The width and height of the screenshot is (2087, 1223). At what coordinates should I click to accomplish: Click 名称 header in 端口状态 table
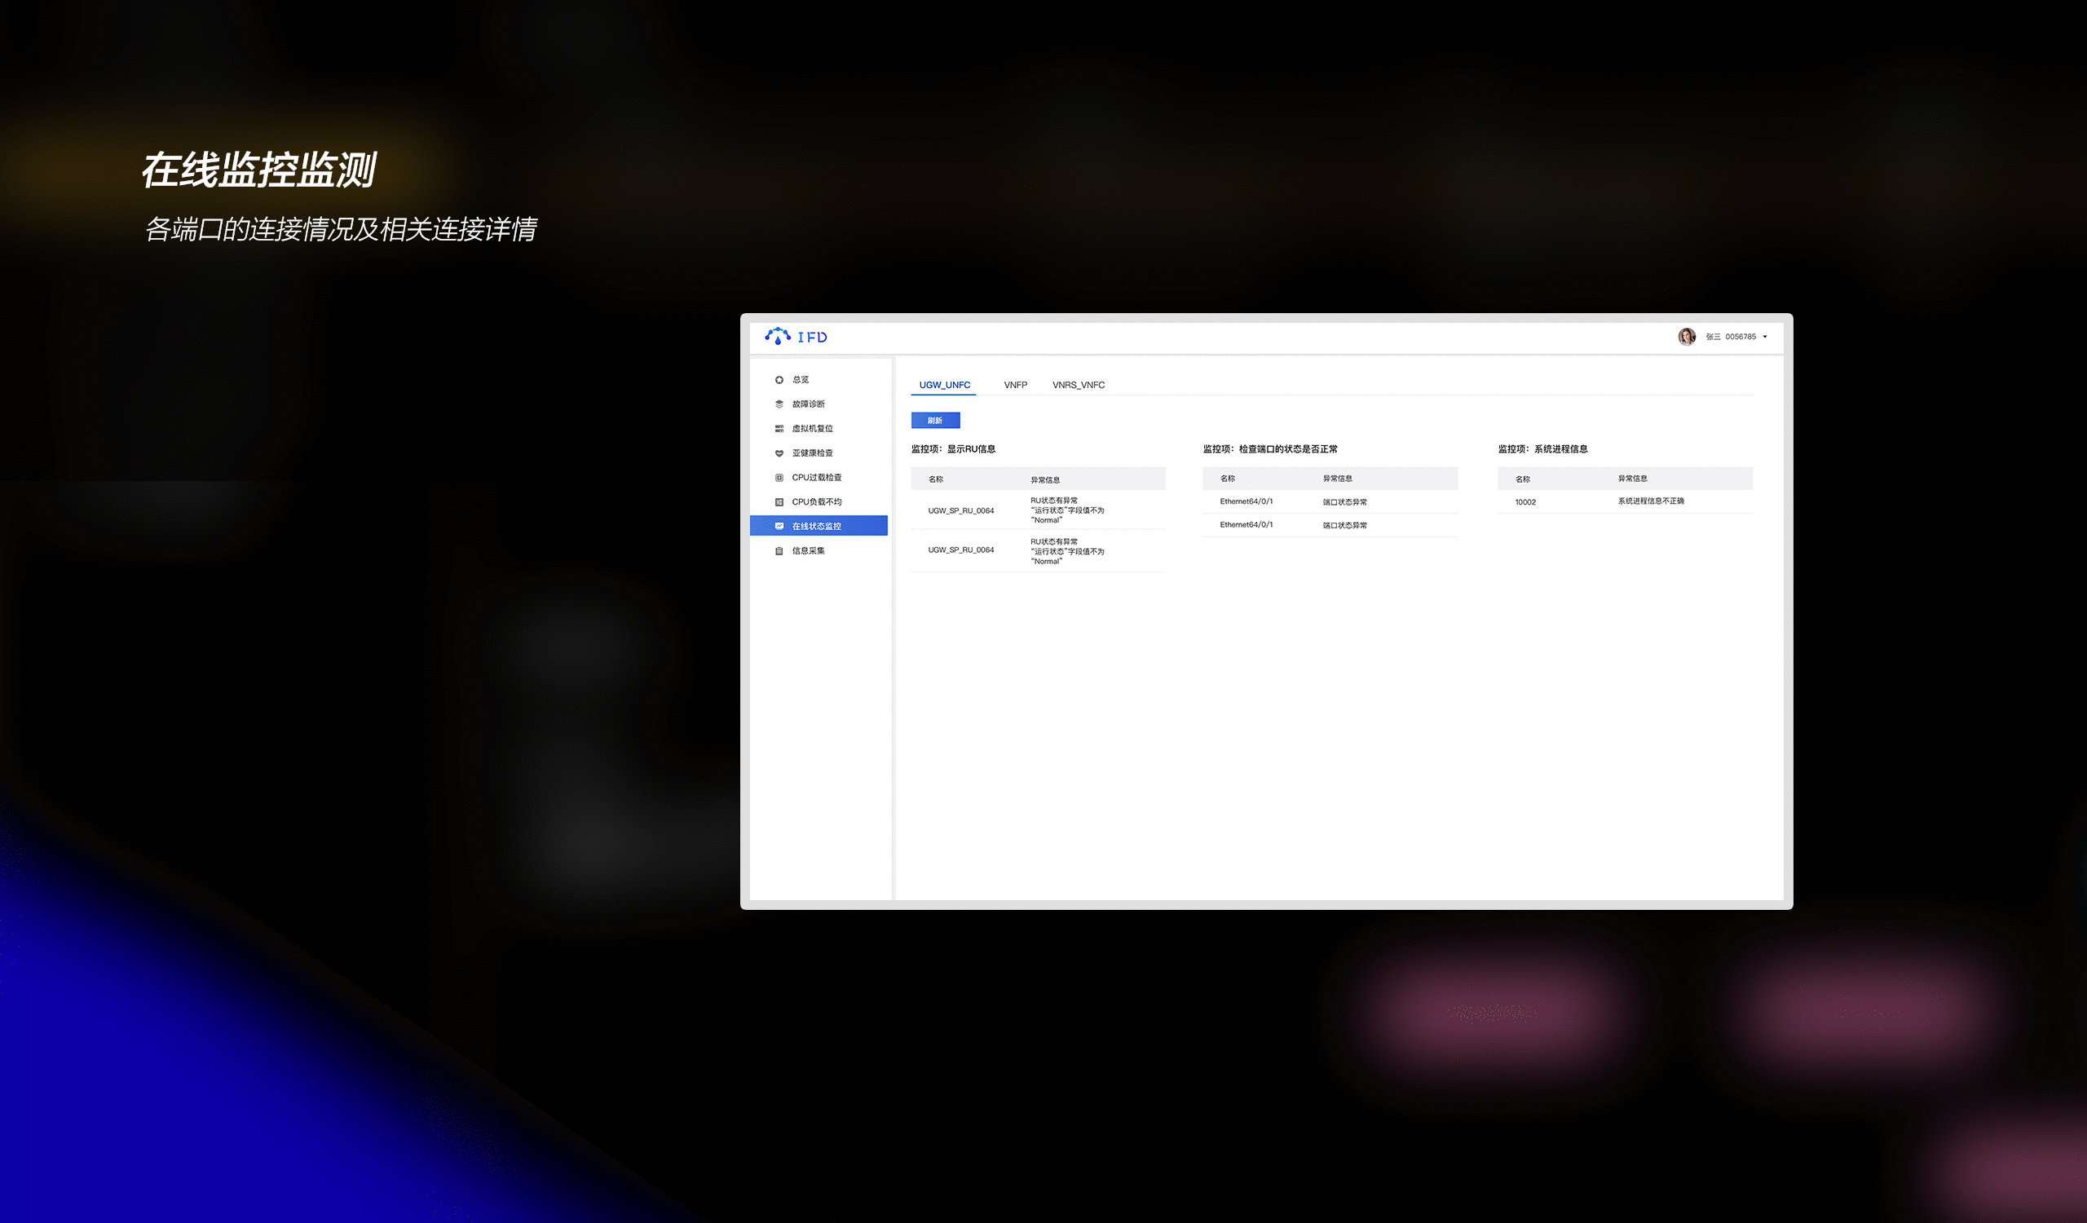1228,479
